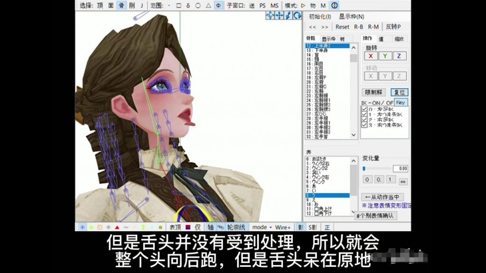This screenshot has width=486, height=273.
Task: Open the 显示枠(N) menu
Action: coord(352,17)
